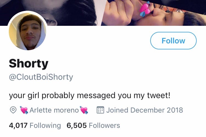The height and width of the screenshot is (137, 206).
Task: Click the Joined December 2018 text
Action: (145, 110)
